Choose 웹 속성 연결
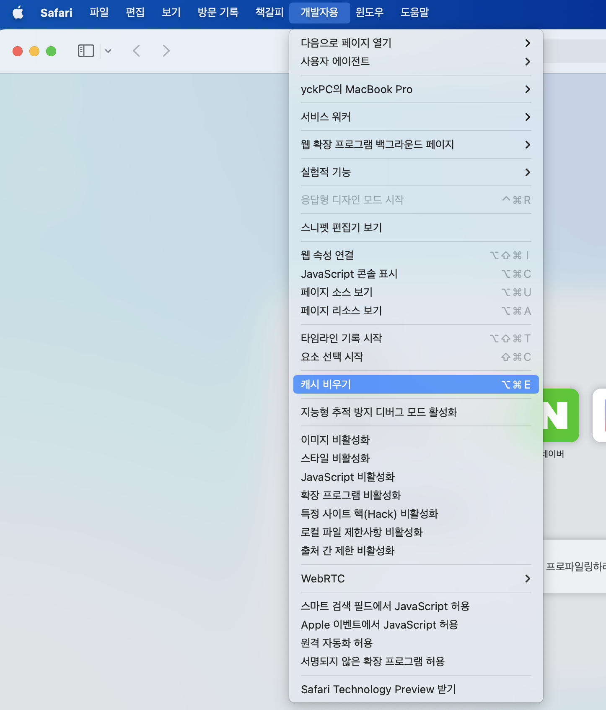 tap(416, 255)
